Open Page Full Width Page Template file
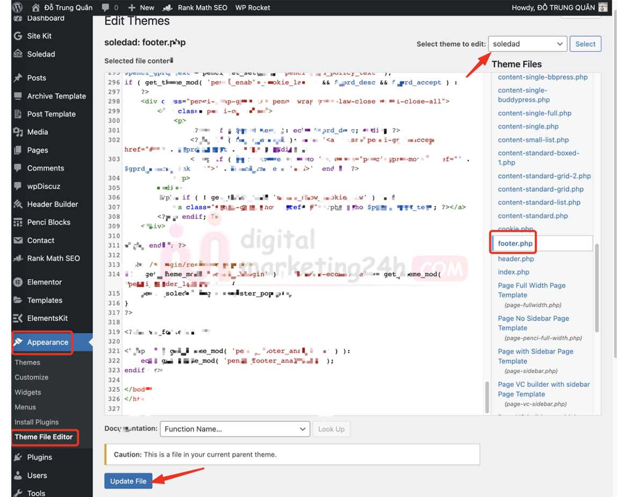Screen dimensions: 628x497 click(531, 290)
